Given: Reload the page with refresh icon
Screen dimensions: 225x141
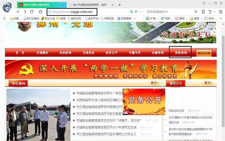Looking at the screenshot, I should (32, 12).
